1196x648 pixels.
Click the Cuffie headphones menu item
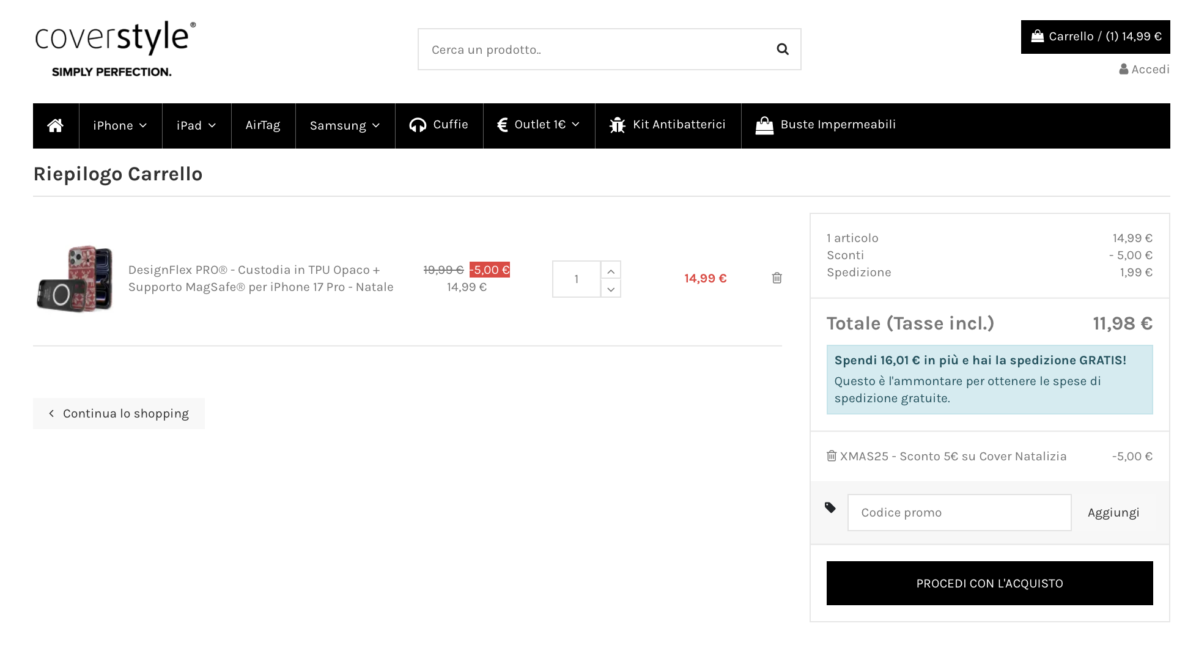point(439,125)
